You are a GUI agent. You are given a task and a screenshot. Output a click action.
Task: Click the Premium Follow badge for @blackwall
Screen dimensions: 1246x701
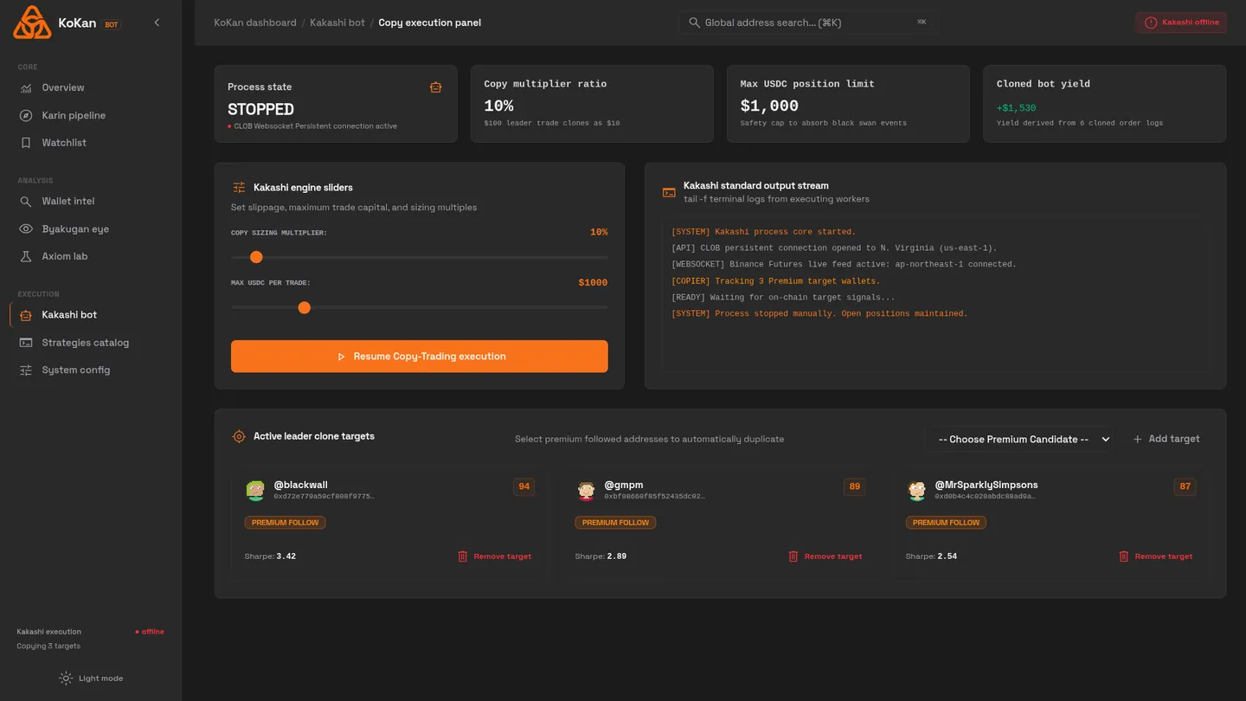point(285,523)
